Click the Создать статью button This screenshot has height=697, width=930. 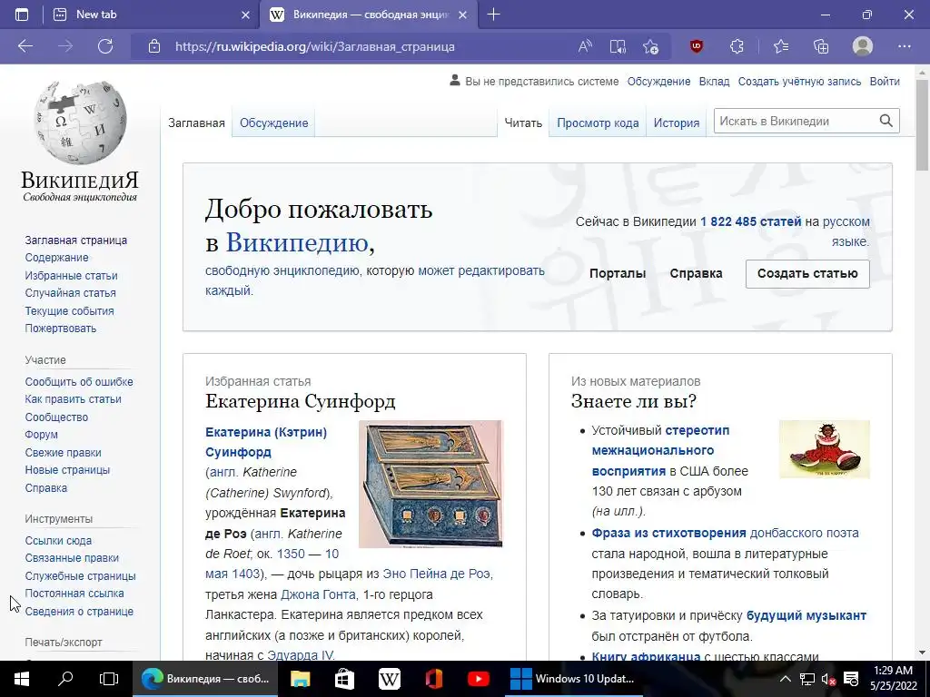[x=807, y=274]
